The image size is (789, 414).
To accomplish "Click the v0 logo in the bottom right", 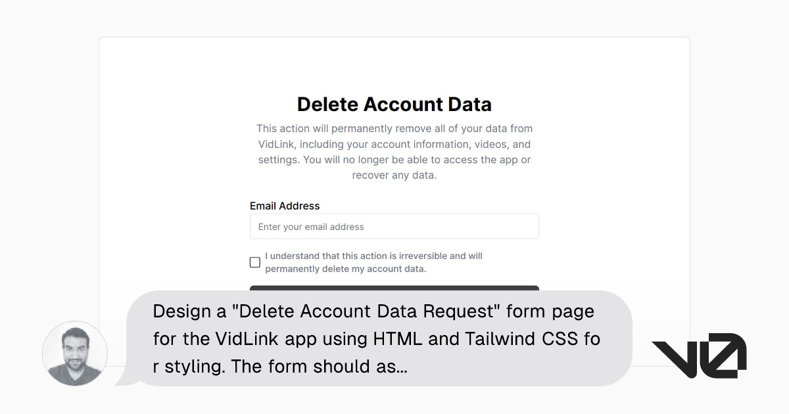I will point(699,354).
